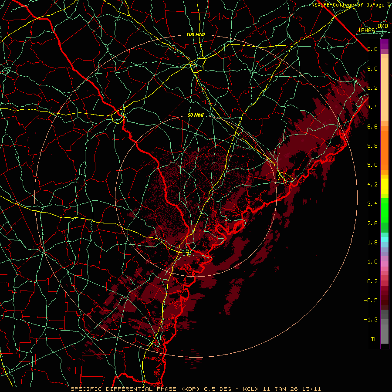
Task: Pick the yellow swatch on the color bar
Action: (385, 186)
